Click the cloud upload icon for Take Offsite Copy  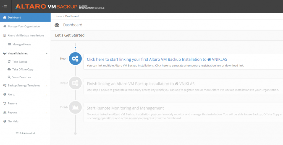[x=9, y=69]
